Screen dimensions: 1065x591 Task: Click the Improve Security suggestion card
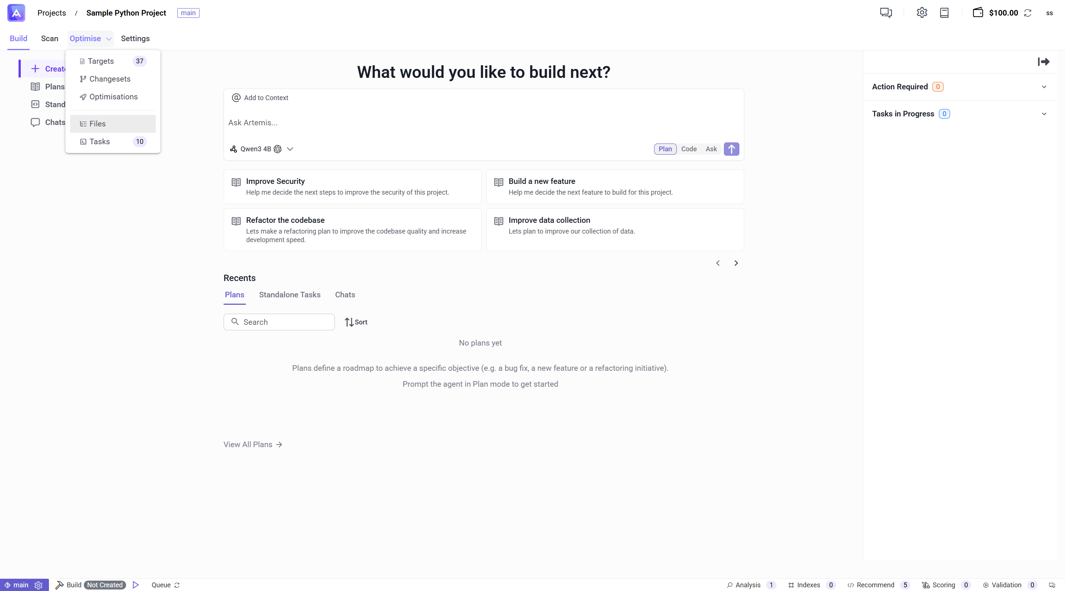352,186
